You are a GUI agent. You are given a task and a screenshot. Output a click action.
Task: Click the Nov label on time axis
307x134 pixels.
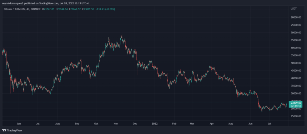coord(116,123)
